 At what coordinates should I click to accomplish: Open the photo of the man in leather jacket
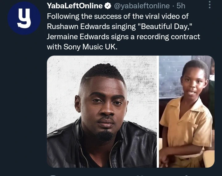coord(102,111)
